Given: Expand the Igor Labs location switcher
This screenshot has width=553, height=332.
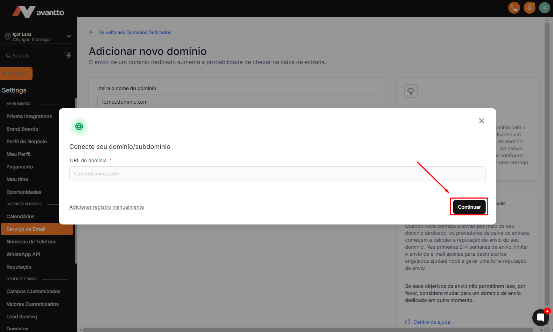Looking at the screenshot, I should tap(38, 36).
